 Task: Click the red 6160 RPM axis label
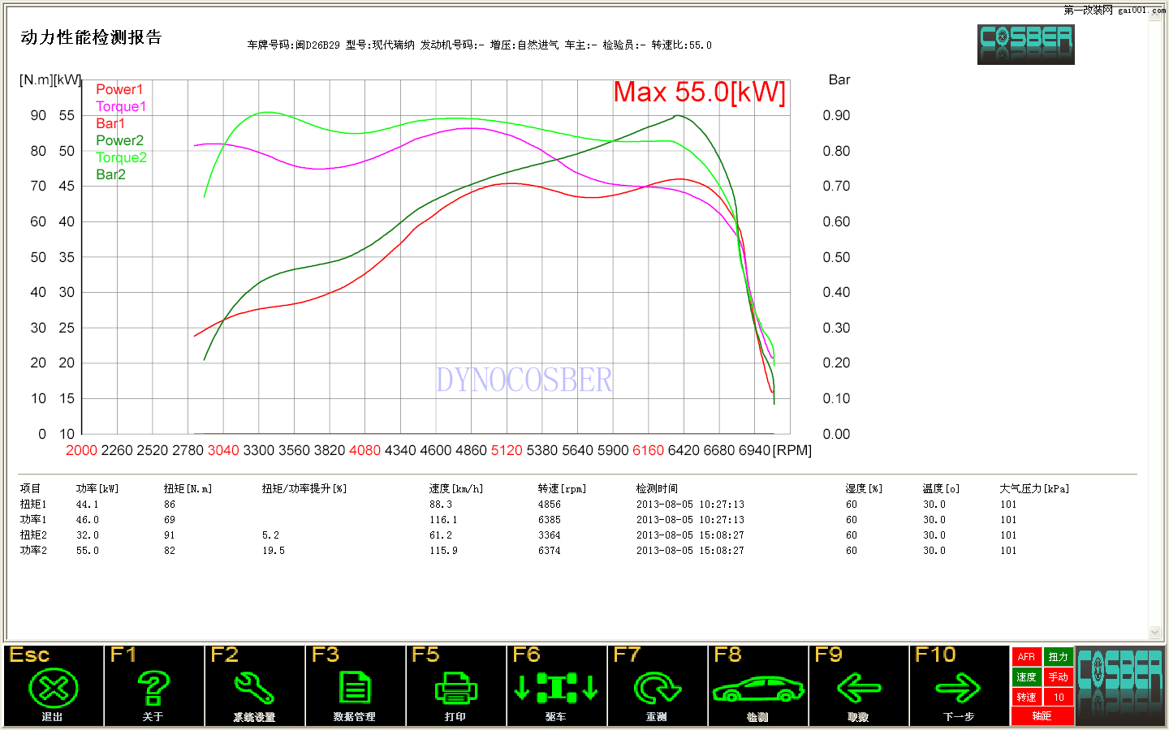[648, 450]
